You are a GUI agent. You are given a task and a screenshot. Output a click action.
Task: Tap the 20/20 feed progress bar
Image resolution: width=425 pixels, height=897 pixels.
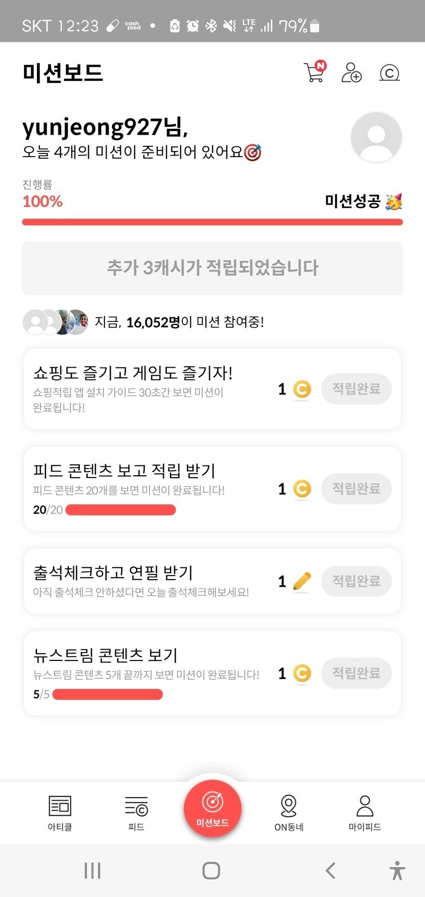pyautogui.click(x=121, y=510)
